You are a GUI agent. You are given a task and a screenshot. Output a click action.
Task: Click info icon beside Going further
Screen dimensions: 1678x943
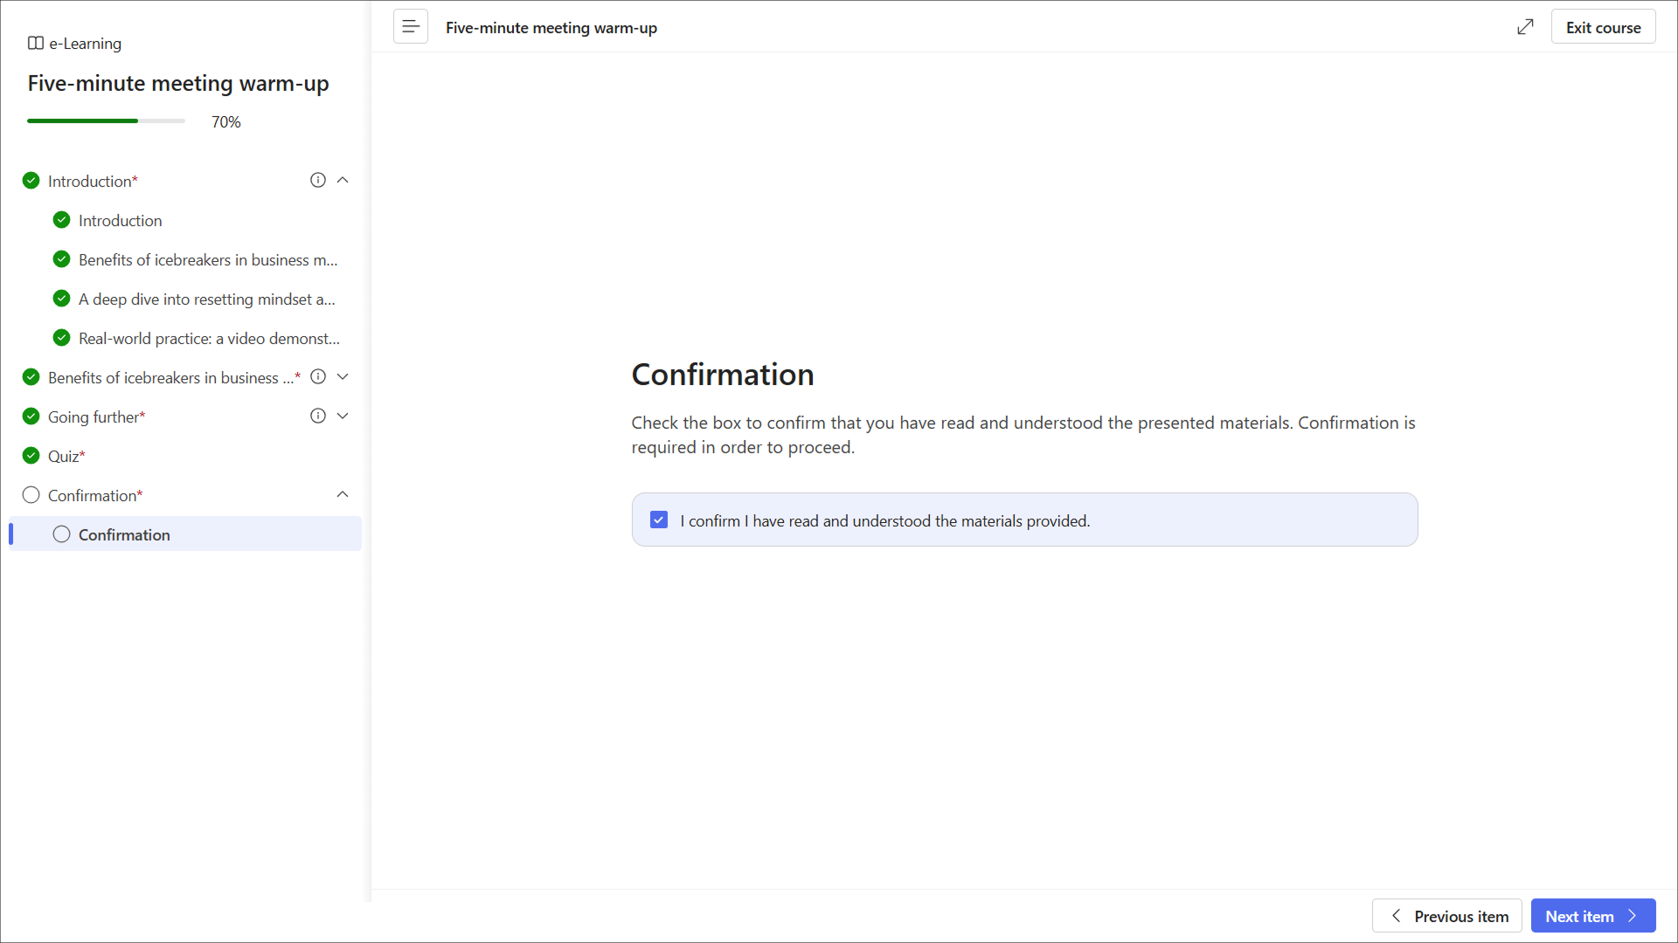(318, 416)
